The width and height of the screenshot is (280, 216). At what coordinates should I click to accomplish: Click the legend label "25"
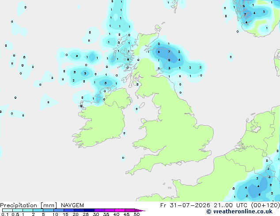86,214
